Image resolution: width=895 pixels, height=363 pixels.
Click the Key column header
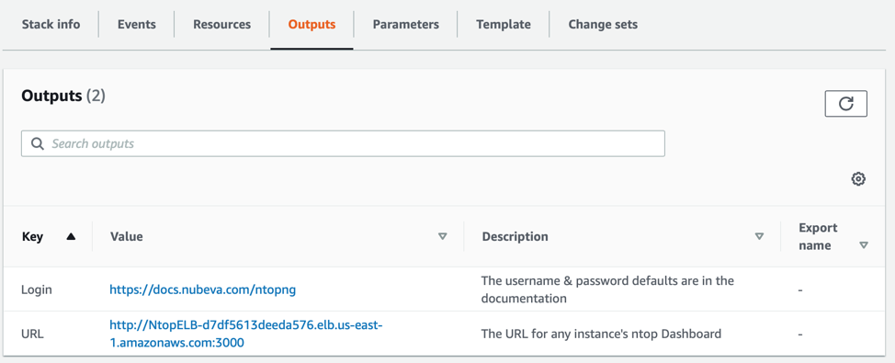[32, 236]
